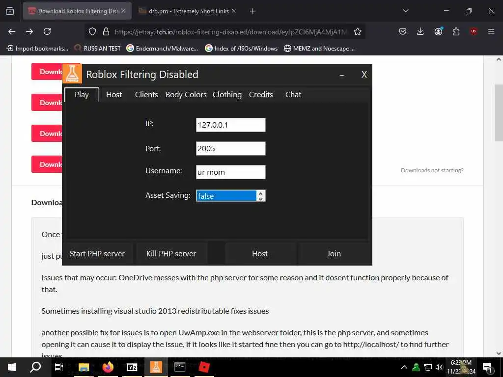Select the Play tab in launcher
This screenshot has width=503, height=377.
pos(82,95)
